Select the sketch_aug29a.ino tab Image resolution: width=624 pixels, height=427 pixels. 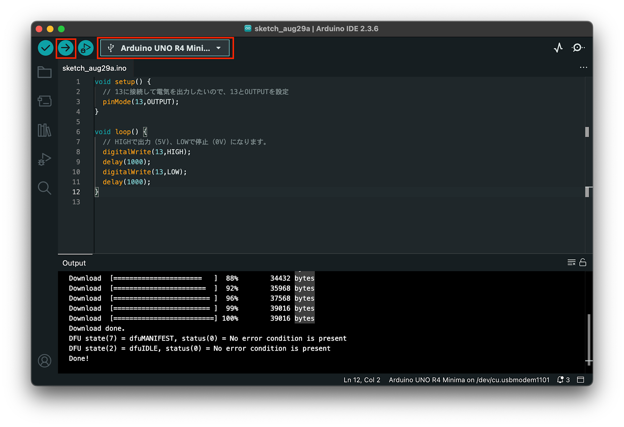click(x=94, y=68)
